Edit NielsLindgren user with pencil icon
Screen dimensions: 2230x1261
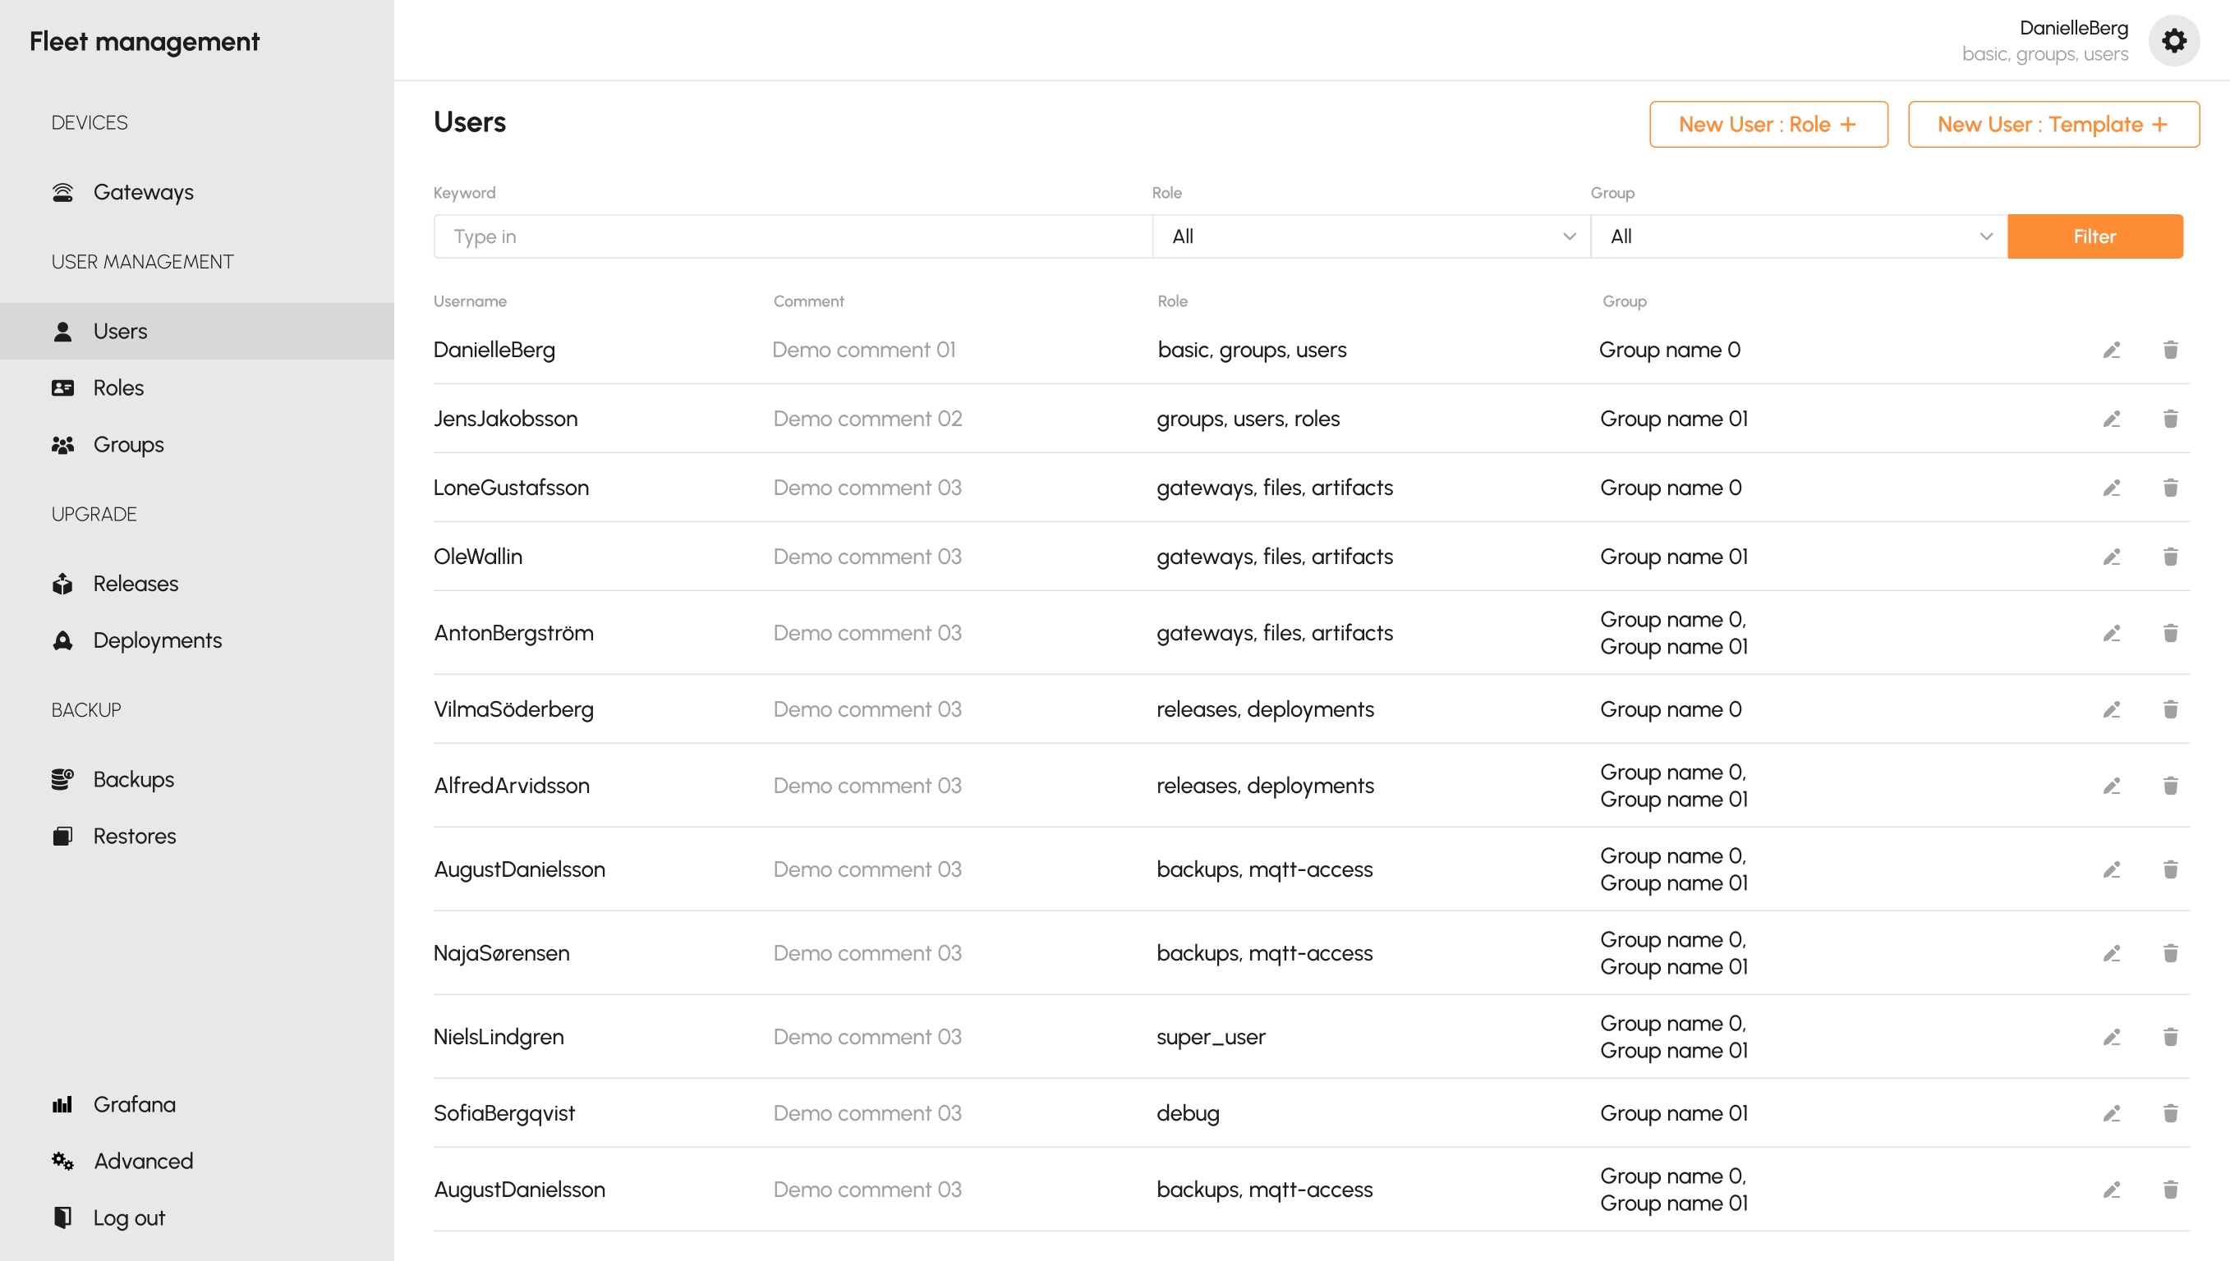tap(2111, 1037)
